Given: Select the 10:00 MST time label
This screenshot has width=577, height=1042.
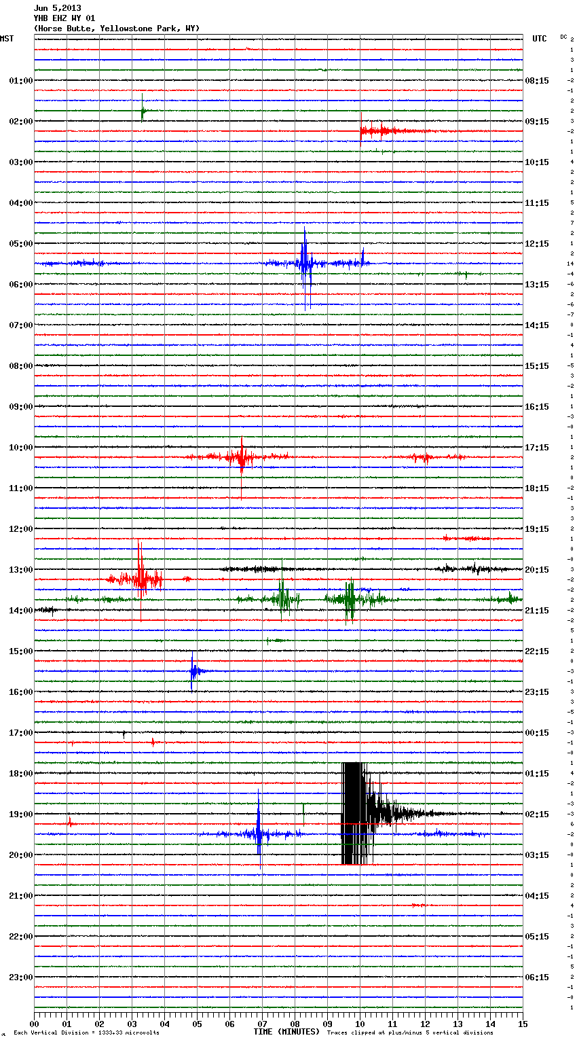Looking at the screenshot, I should (x=21, y=448).
